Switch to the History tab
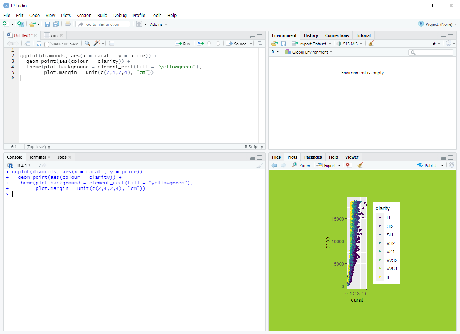Image resolution: width=460 pixels, height=334 pixels. tap(311, 35)
